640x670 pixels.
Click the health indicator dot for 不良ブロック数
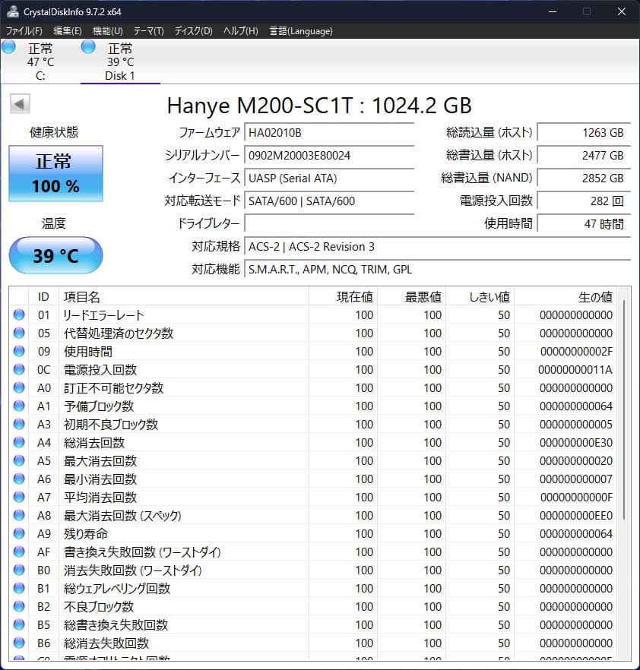coord(18,606)
